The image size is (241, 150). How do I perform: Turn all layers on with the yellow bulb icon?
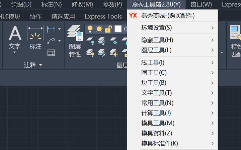point(90,53)
